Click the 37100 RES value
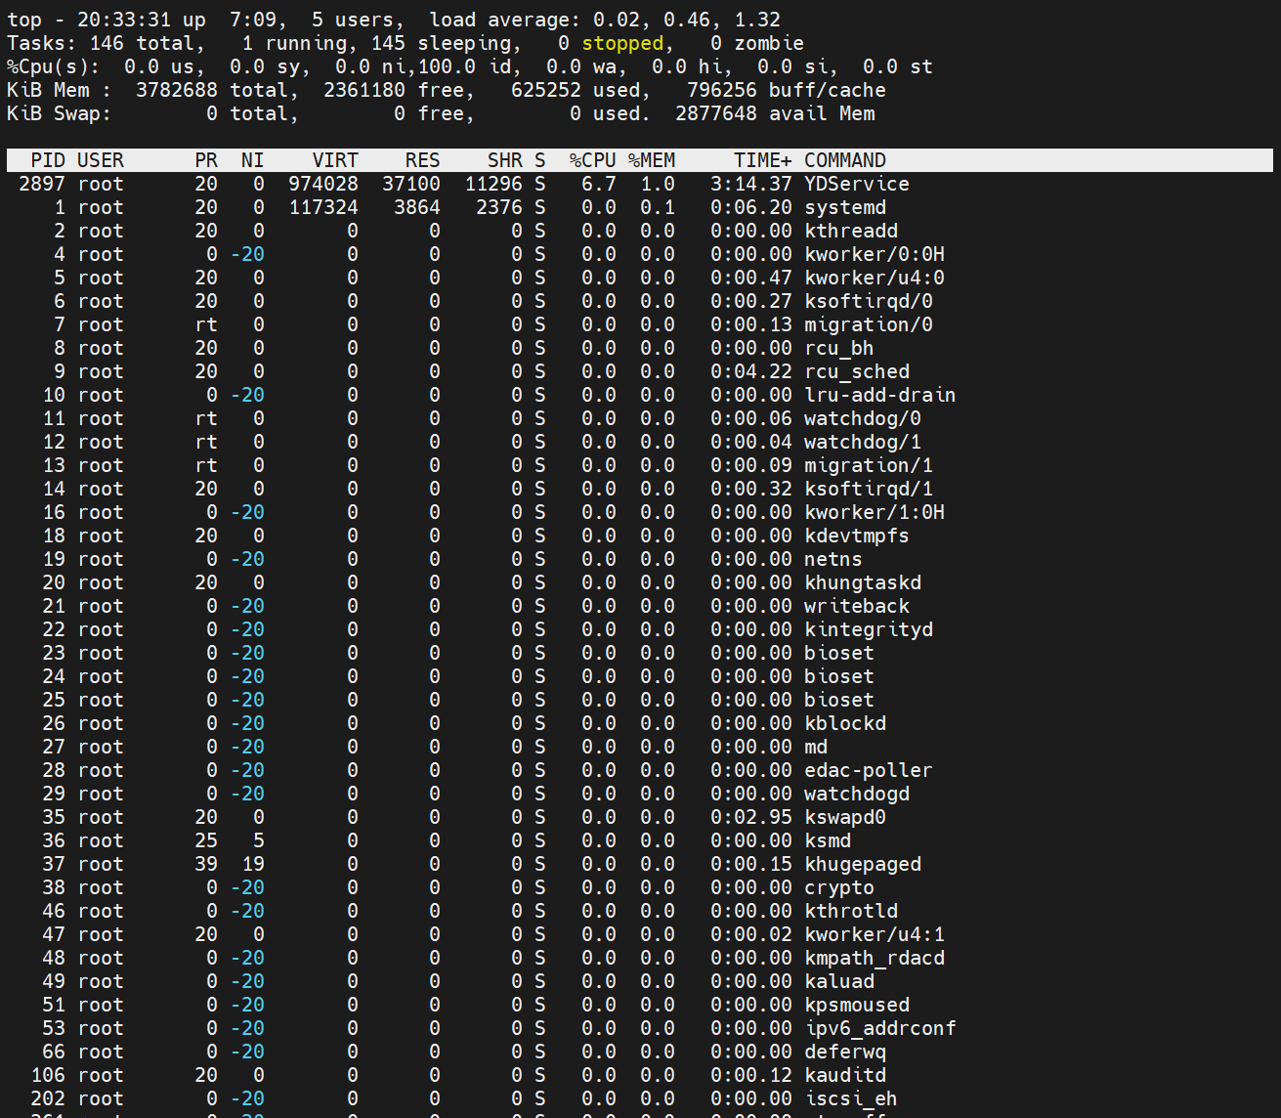This screenshot has height=1118, width=1281. pos(411,184)
